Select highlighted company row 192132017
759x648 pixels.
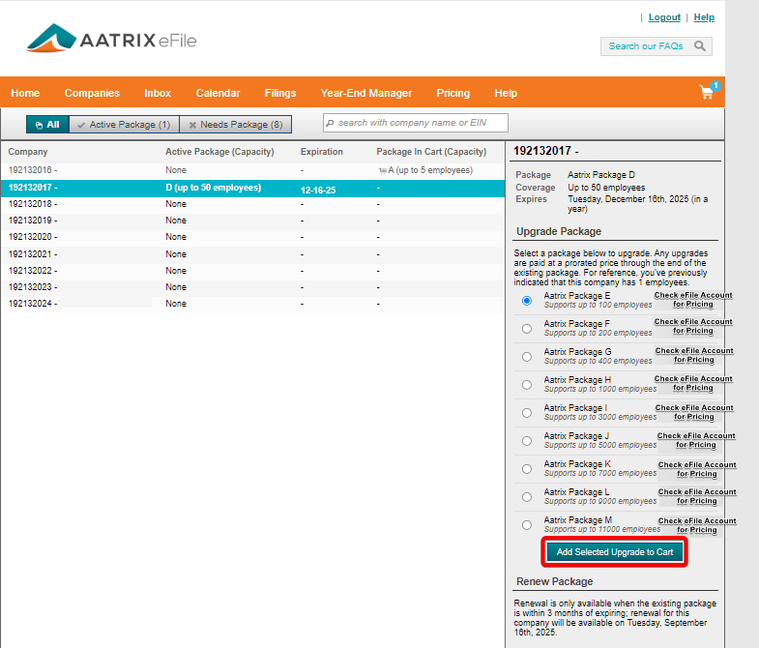[252, 189]
